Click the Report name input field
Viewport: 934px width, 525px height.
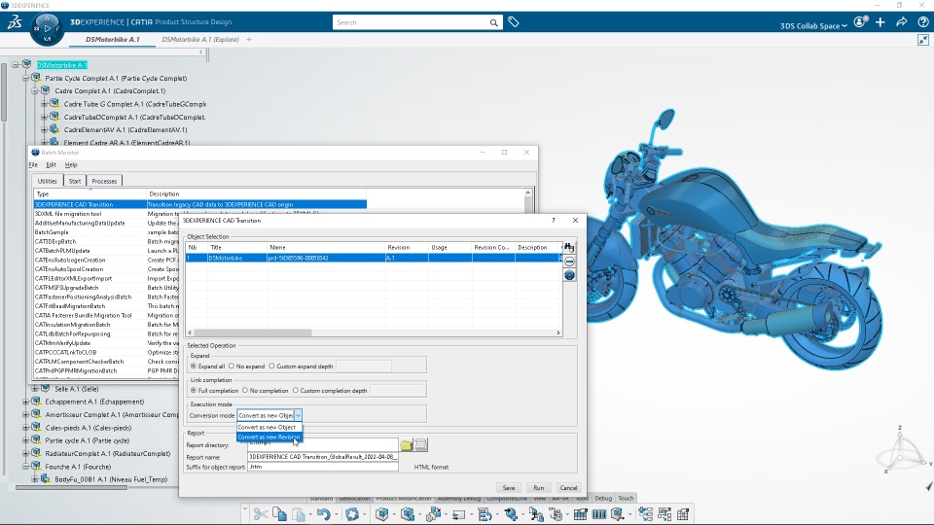pos(323,457)
